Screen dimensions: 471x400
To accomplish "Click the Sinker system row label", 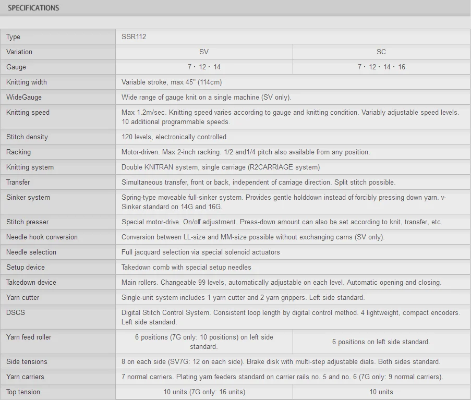I will coord(28,198).
